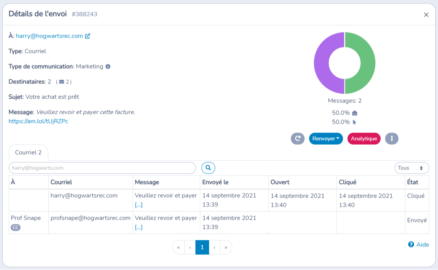Open the Analytique button
The height and width of the screenshot is (270, 438).
(364, 139)
